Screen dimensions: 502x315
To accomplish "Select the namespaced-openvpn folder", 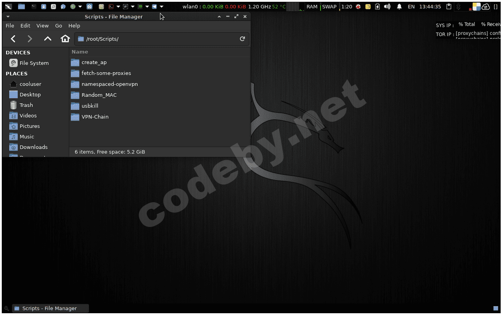I will tap(104, 84).
